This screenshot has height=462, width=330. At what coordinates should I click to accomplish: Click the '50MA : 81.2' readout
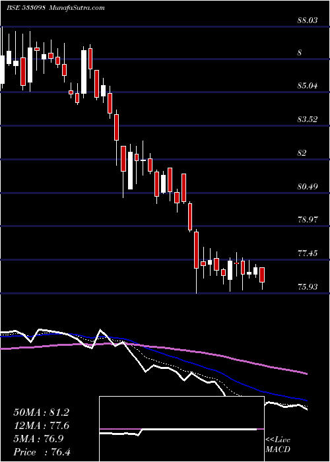coord(41,412)
